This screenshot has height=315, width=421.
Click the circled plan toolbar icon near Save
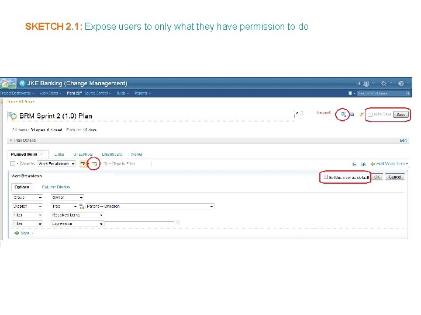(343, 114)
